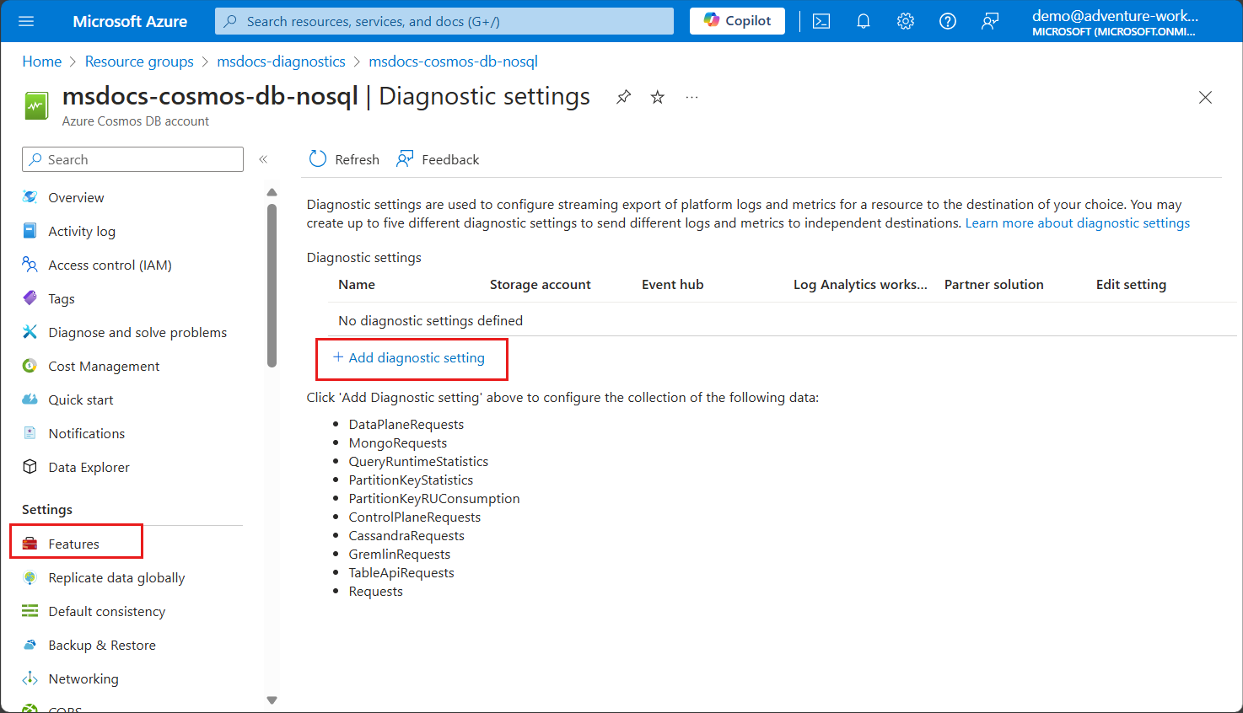This screenshot has width=1243, height=713.
Task: Go to Resource groups breadcrumb
Action: (x=139, y=62)
